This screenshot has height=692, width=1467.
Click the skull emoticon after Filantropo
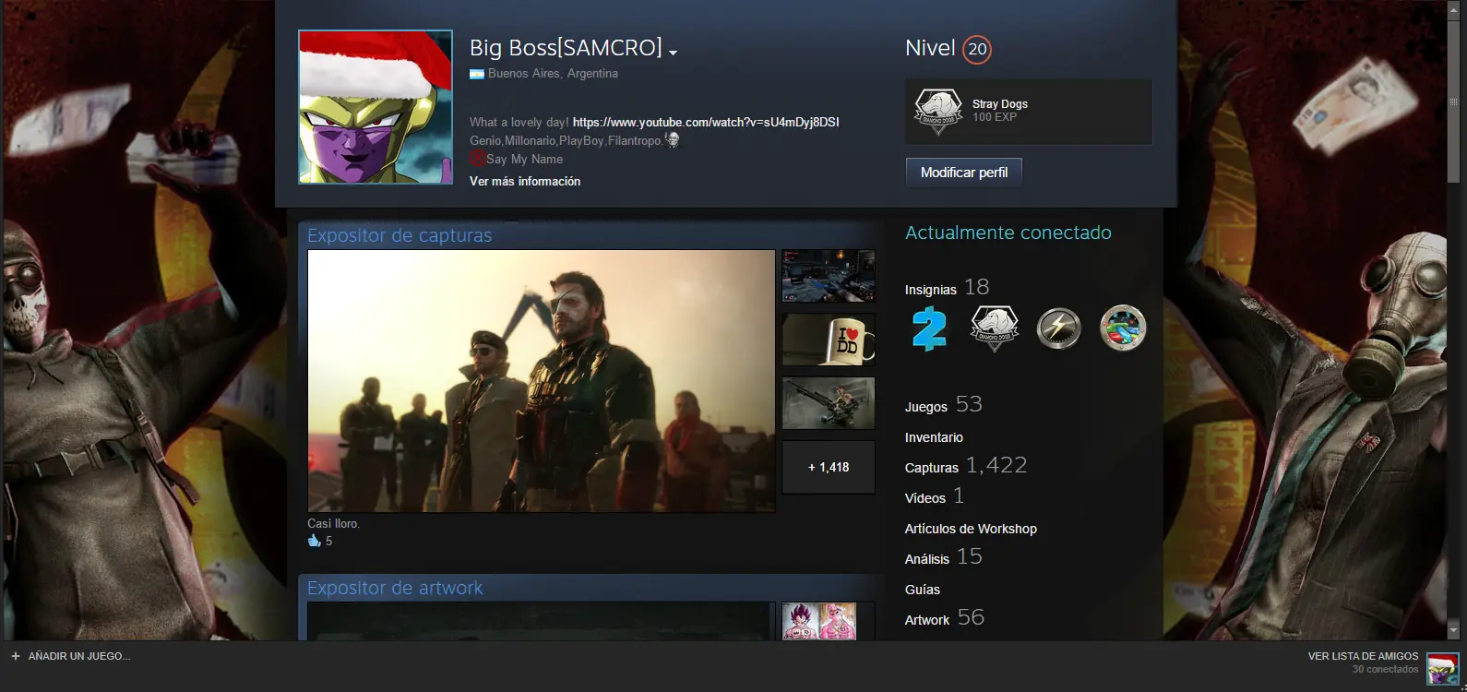pyautogui.click(x=672, y=139)
